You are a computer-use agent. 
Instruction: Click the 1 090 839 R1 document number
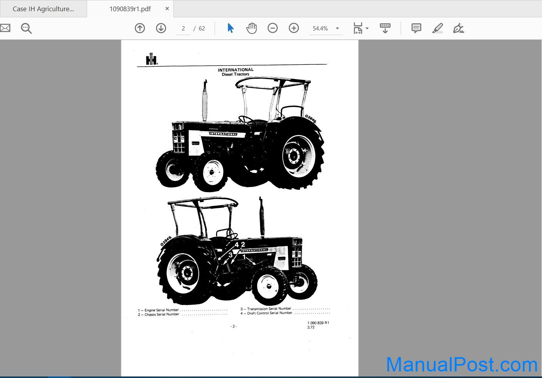pyautogui.click(x=318, y=323)
